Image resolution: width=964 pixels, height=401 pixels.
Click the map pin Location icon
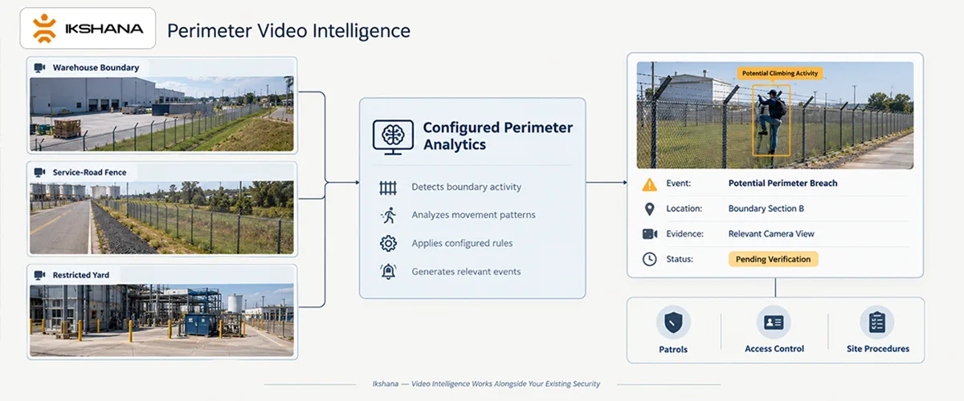tap(649, 209)
